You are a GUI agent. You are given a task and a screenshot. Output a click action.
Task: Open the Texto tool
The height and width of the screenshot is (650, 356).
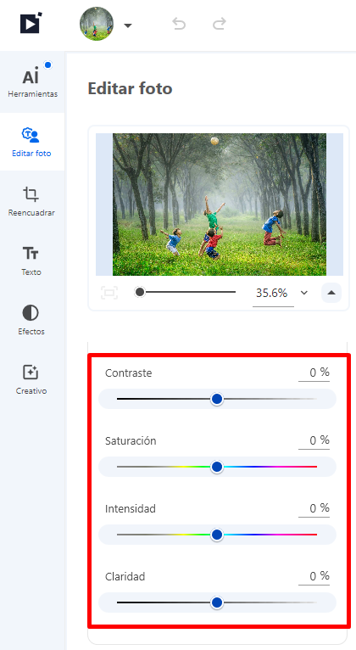31,261
